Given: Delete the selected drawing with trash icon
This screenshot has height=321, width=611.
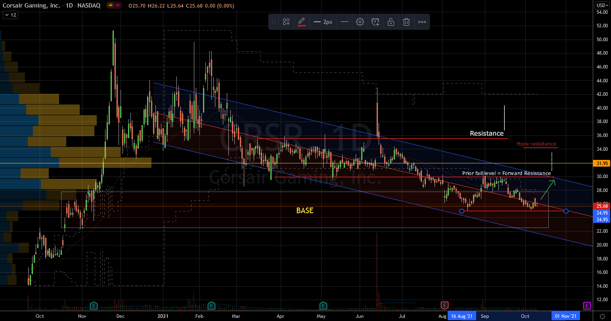Looking at the screenshot, I should [x=406, y=22].
